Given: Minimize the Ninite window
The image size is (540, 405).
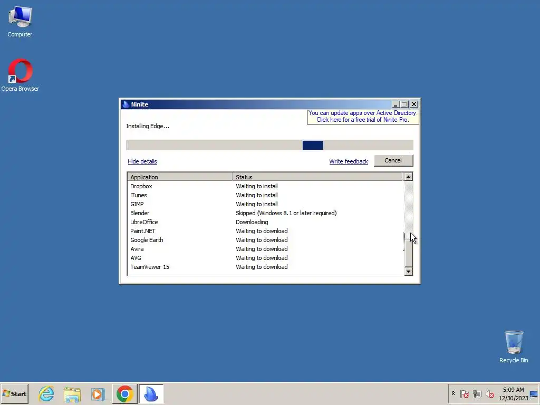Looking at the screenshot, I should [x=396, y=104].
